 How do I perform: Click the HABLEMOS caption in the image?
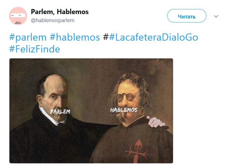click(124, 110)
